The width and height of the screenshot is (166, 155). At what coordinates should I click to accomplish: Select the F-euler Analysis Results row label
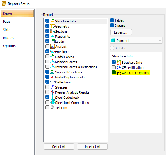72,92
